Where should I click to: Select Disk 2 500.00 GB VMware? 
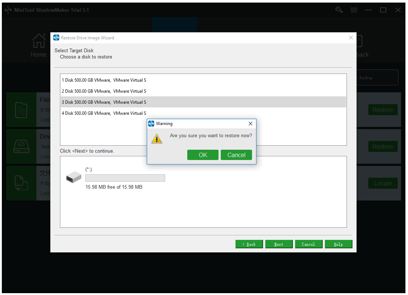[203, 91]
